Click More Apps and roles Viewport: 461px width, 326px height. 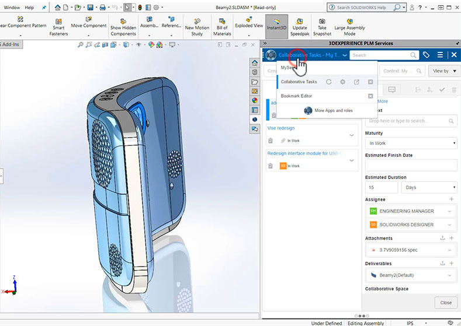coord(335,110)
